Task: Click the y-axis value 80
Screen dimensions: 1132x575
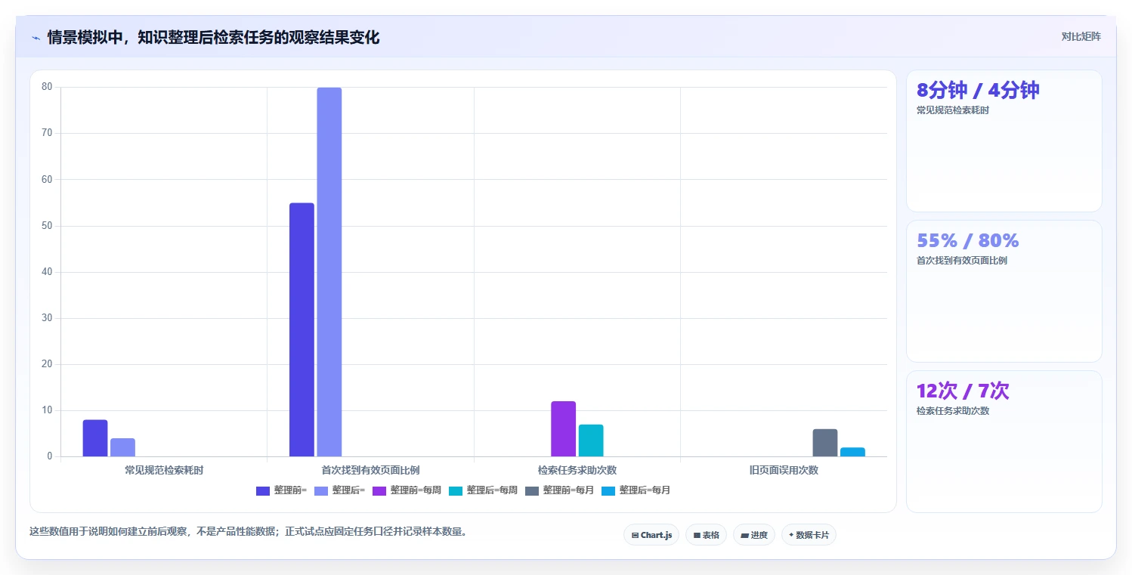Action: pyautogui.click(x=47, y=87)
